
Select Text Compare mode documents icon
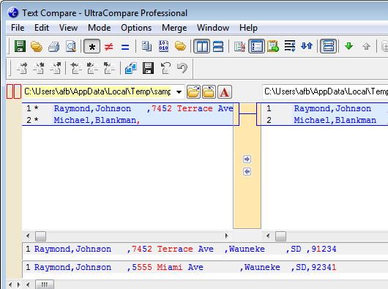coord(146,46)
